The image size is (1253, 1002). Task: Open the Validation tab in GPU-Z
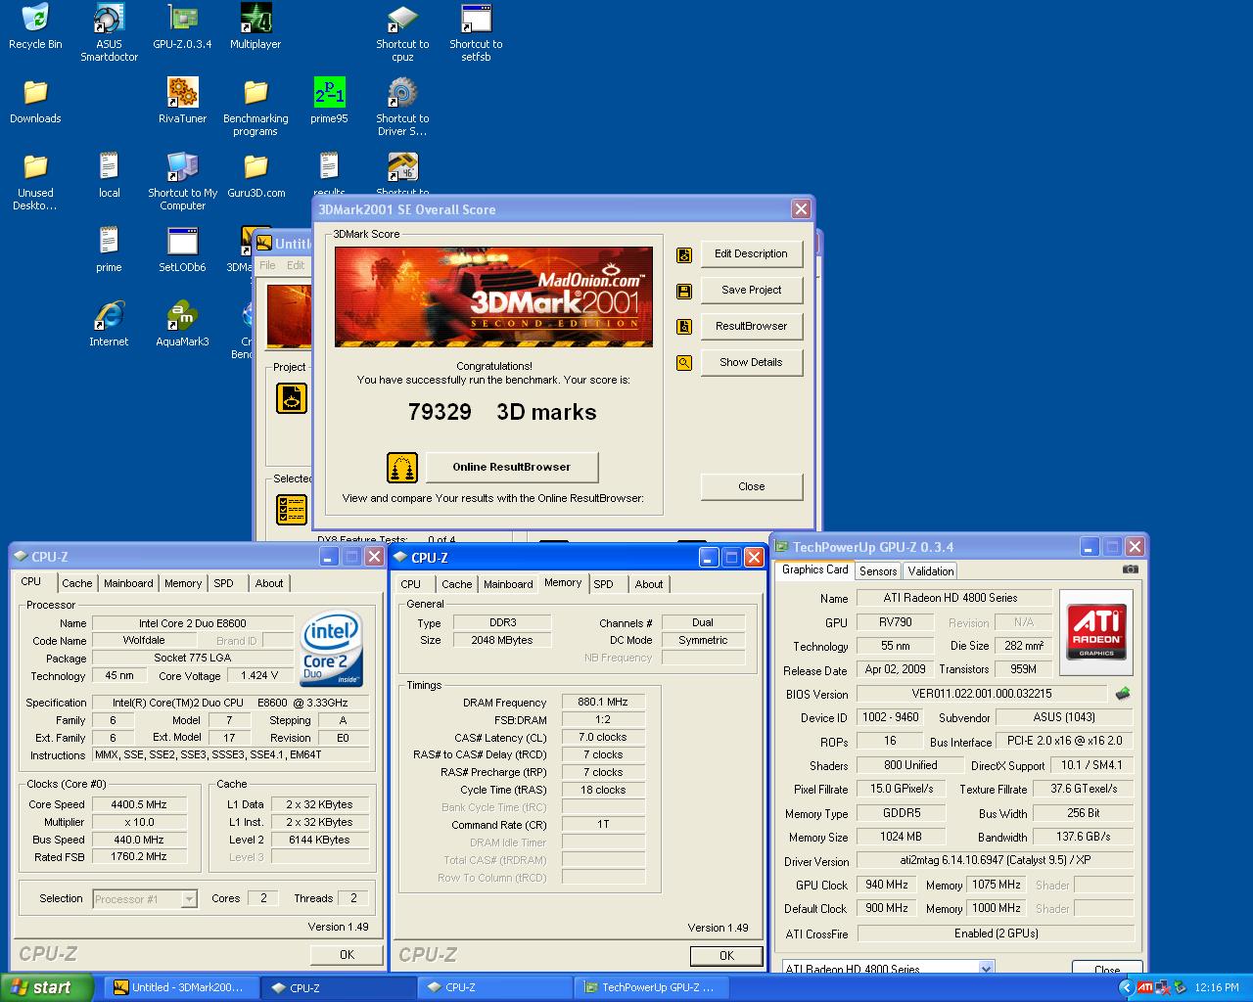(931, 571)
